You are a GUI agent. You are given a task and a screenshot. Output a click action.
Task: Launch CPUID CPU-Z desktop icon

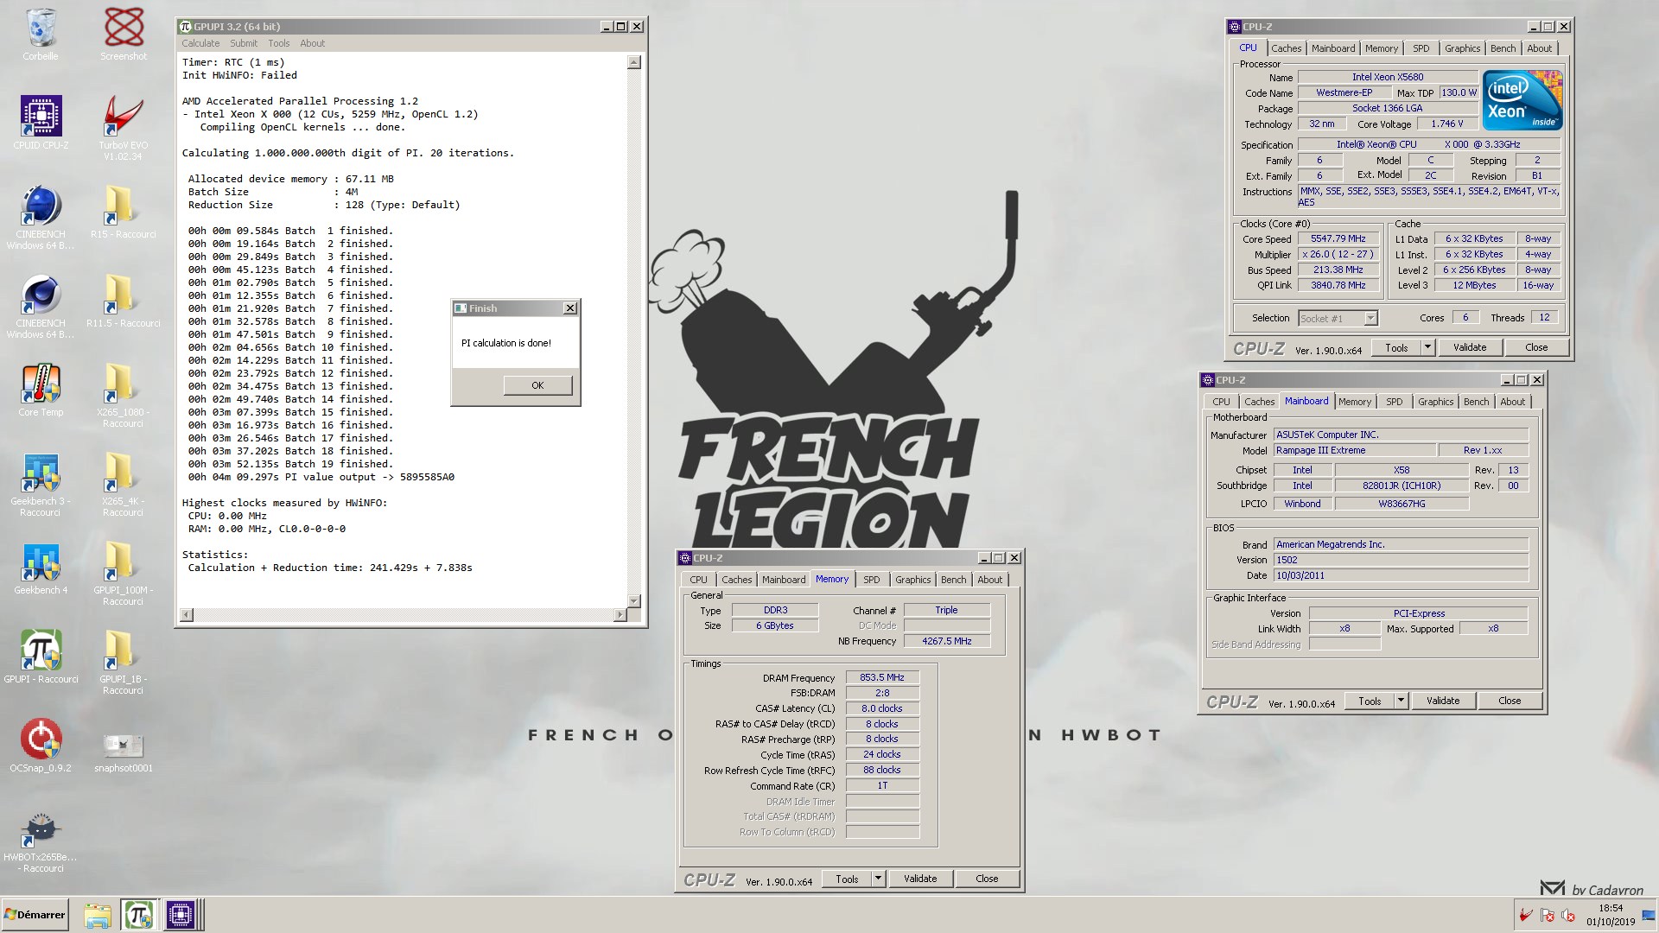click(x=41, y=124)
